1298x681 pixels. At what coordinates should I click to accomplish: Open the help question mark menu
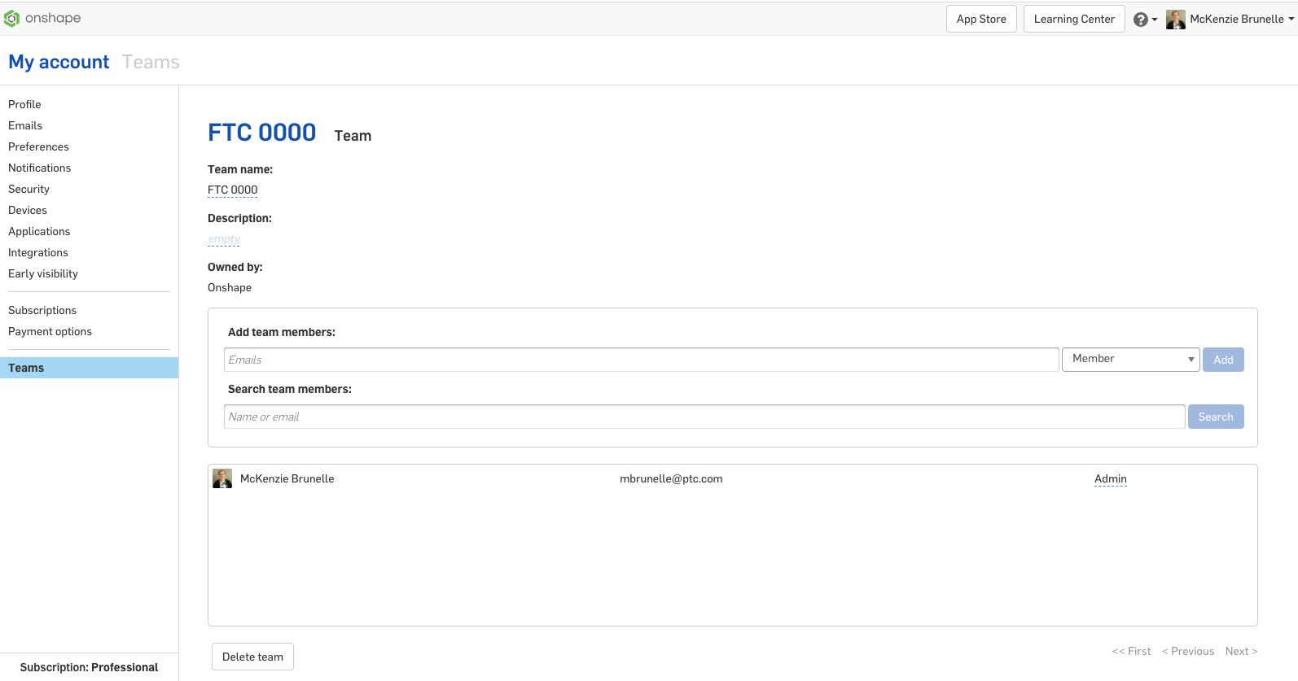tap(1141, 20)
